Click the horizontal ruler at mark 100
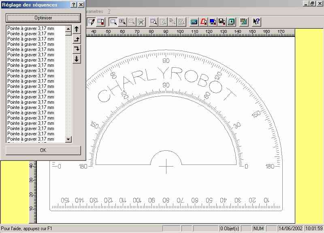This screenshot has height=233, width=324. [x=180, y=32]
